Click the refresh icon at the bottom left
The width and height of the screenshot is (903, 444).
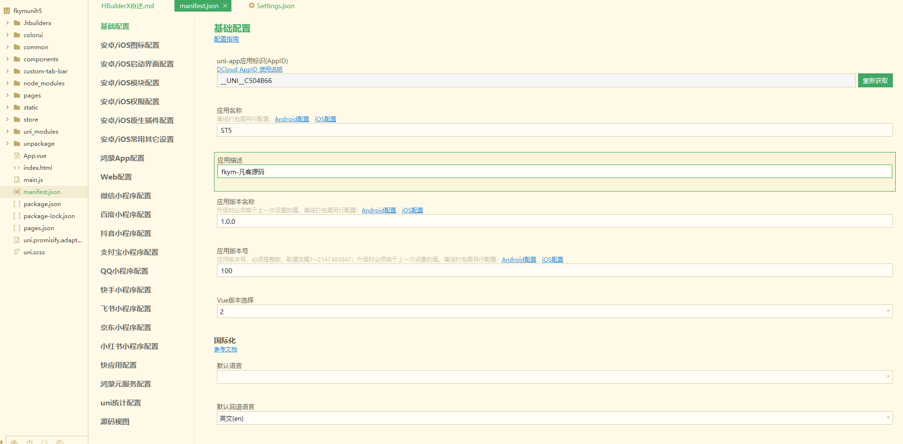tap(45, 442)
